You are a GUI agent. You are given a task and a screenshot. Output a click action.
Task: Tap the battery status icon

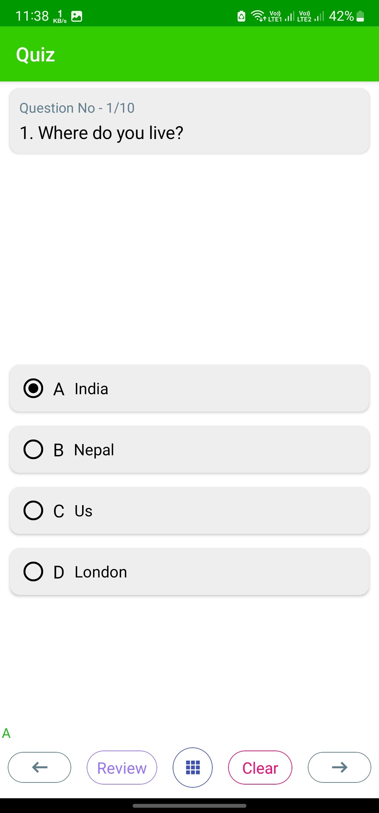[360, 16]
